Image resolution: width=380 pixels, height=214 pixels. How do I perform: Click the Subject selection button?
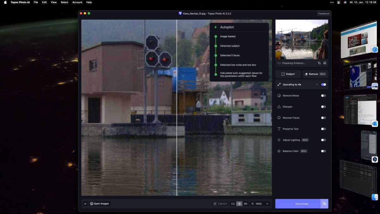[x=288, y=74]
